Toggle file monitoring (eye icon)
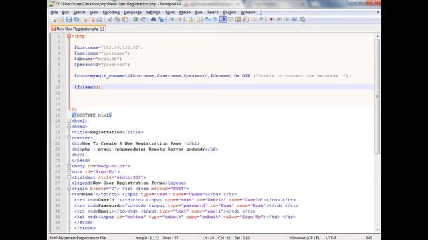Viewport: 428px width, 240px height. [261, 19]
